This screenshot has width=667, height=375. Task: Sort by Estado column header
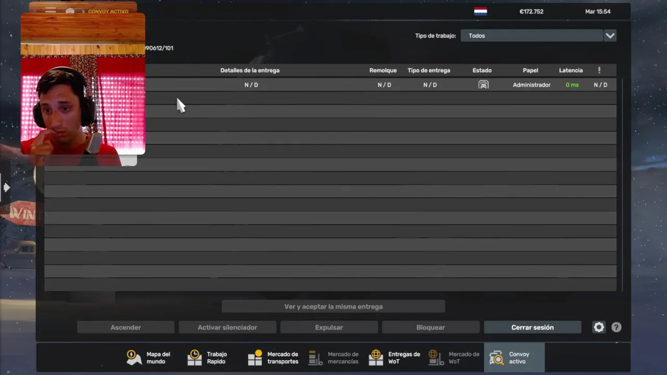coord(482,70)
